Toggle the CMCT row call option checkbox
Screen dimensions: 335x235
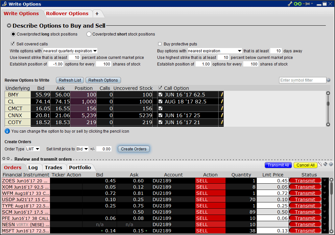pyautogui.click(x=160, y=108)
